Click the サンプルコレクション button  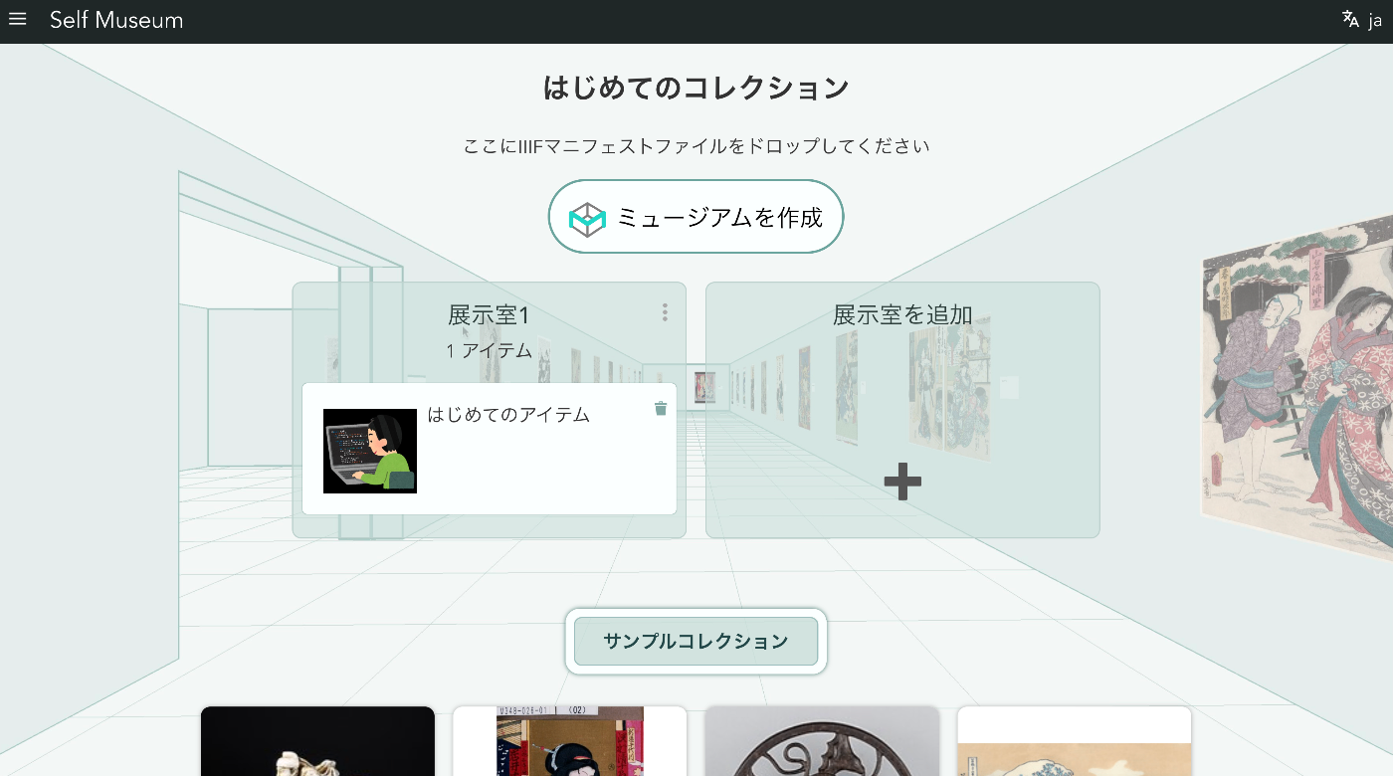696,641
